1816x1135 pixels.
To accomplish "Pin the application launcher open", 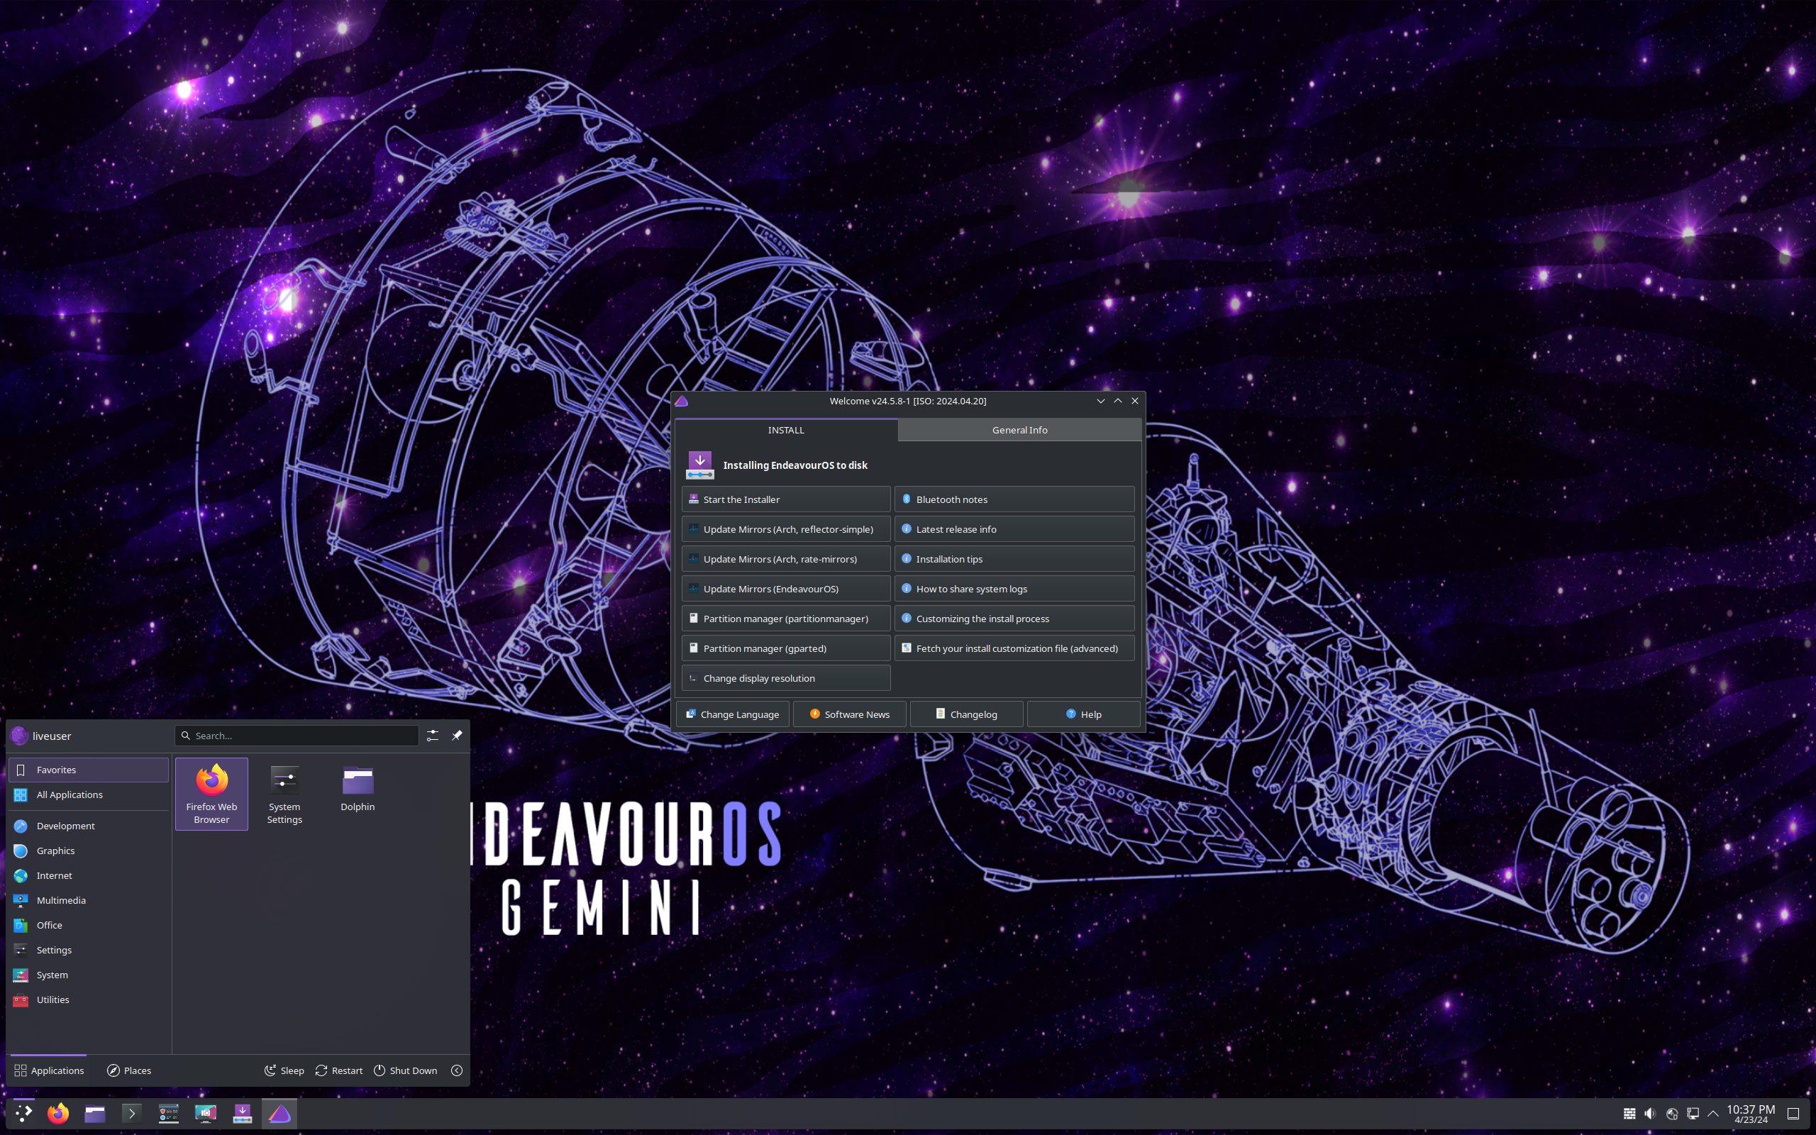I will coord(456,736).
